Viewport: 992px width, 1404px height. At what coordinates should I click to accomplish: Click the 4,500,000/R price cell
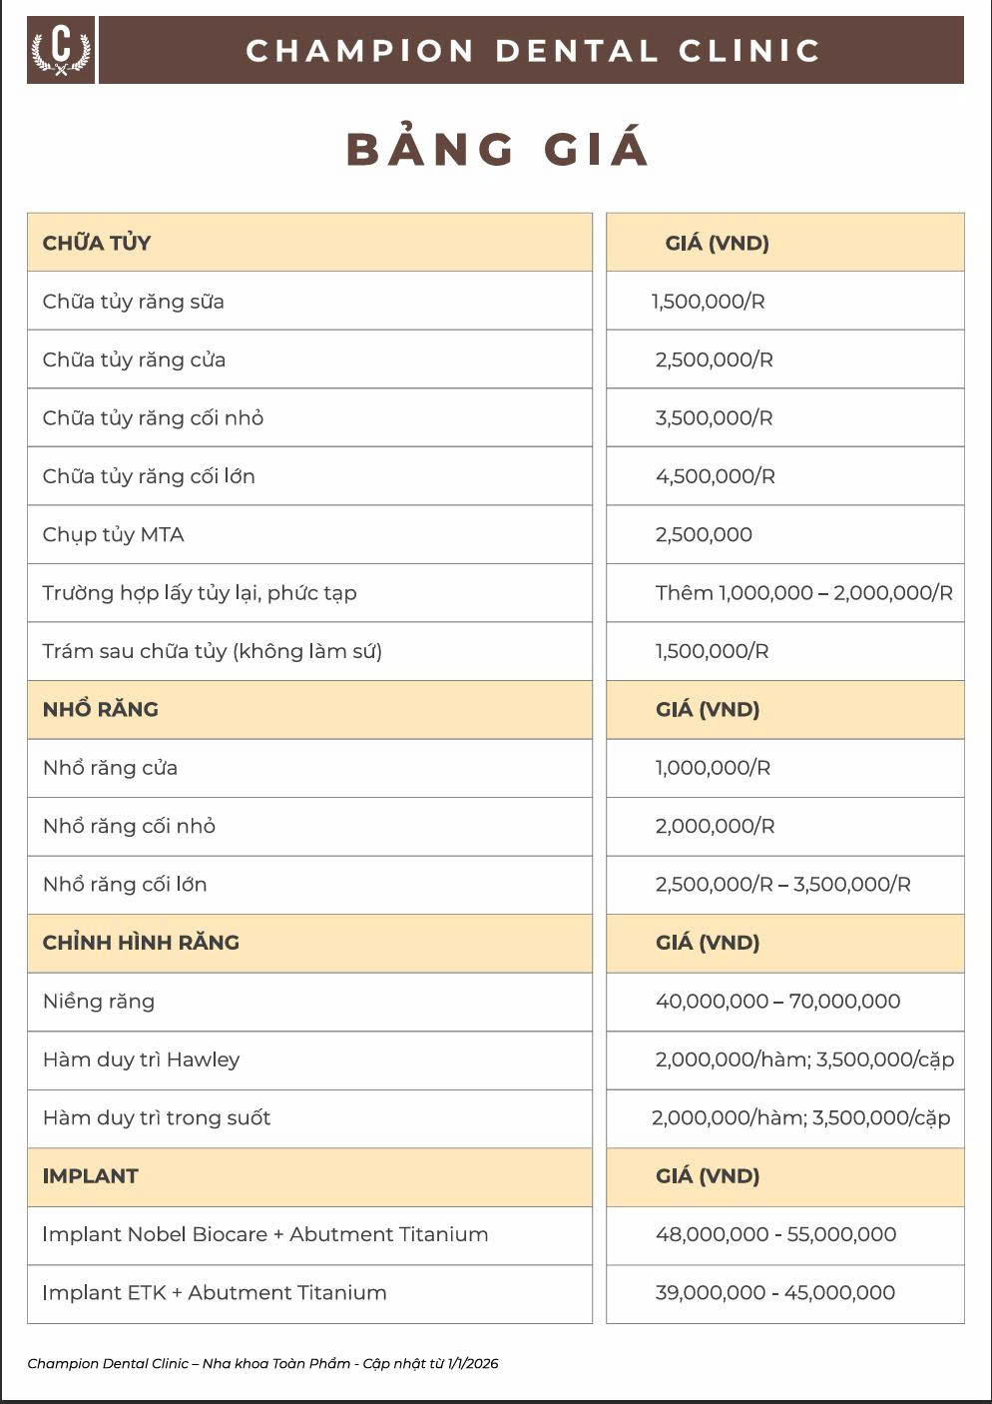point(715,476)
